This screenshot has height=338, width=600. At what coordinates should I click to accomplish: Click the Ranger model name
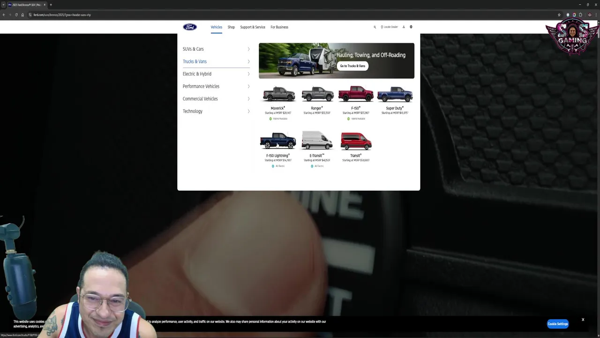point(316,108)
